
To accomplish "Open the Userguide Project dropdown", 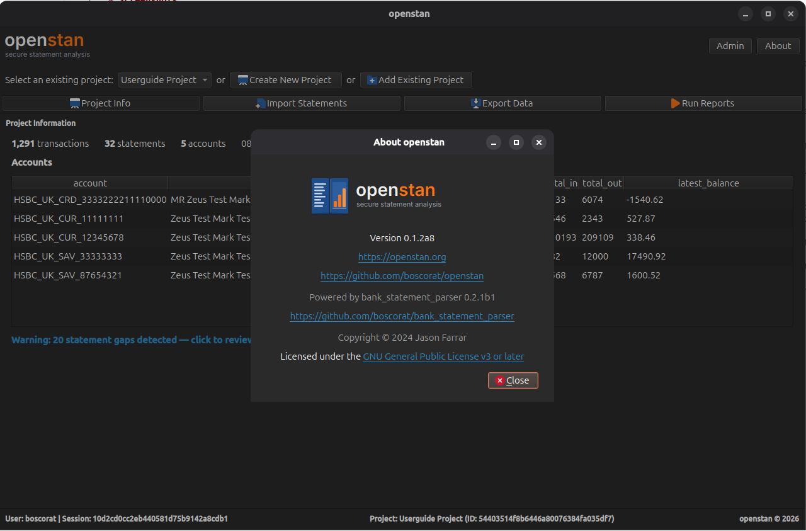I will [165, 80].
